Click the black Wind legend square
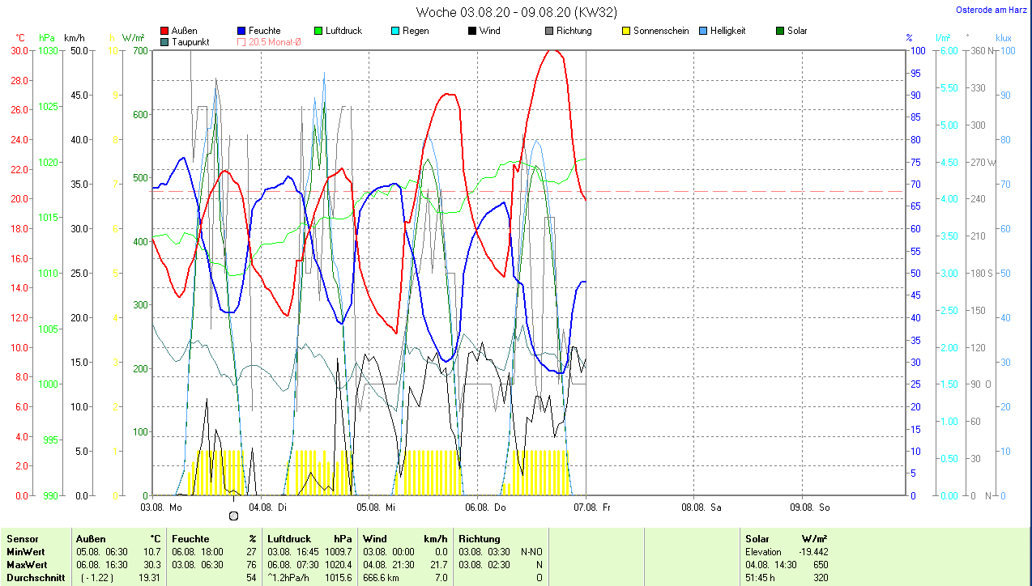1032x586 pixels. [x=471, y=31]
